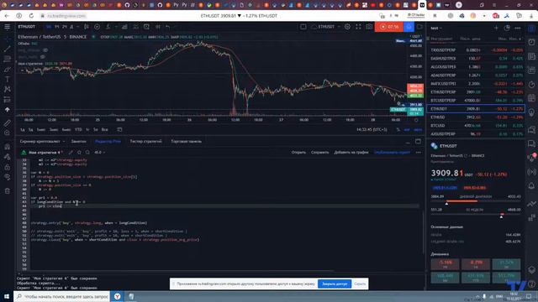Open the Indicators dialog from the top toolbar
538x302 pixels.
point(108,27)
